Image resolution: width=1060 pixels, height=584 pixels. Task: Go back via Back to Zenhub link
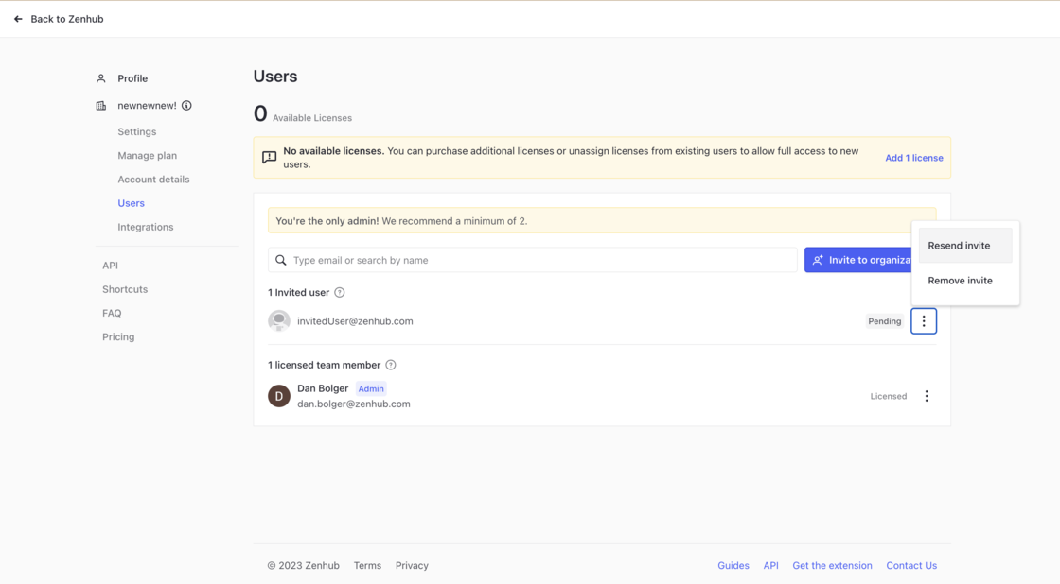pyautogui.click(x=67, y=19)
